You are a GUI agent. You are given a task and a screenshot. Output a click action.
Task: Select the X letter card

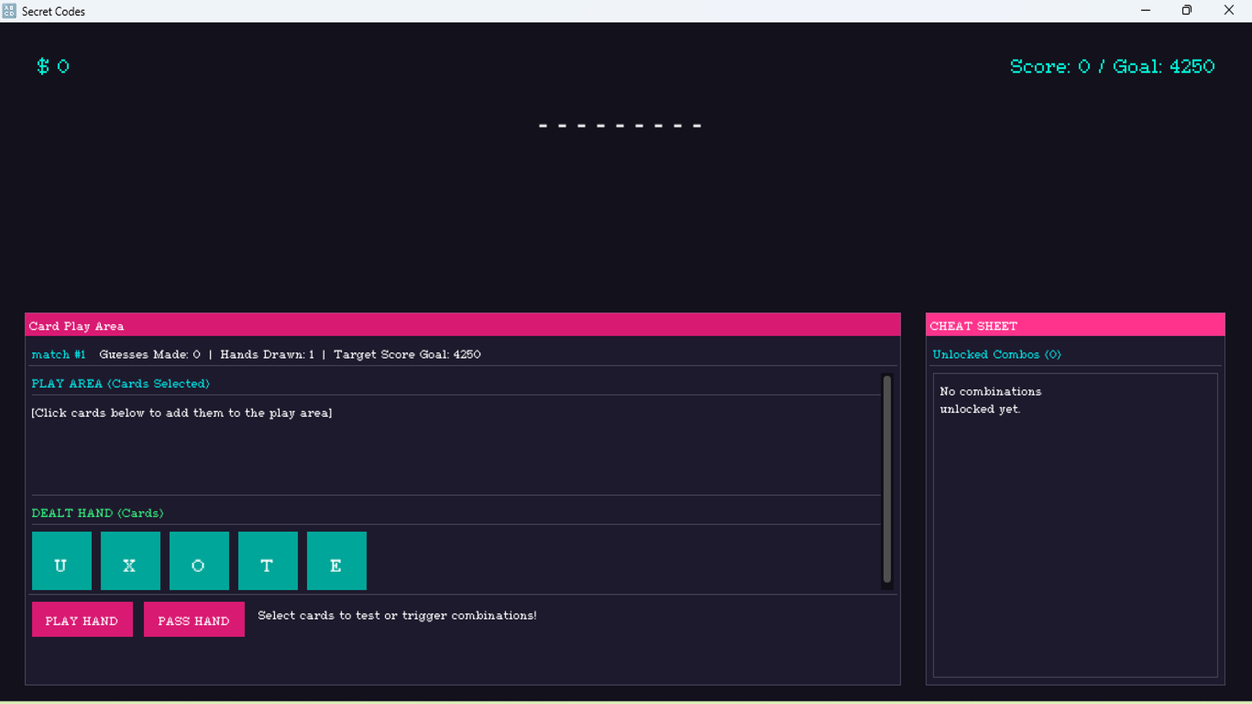130,561
